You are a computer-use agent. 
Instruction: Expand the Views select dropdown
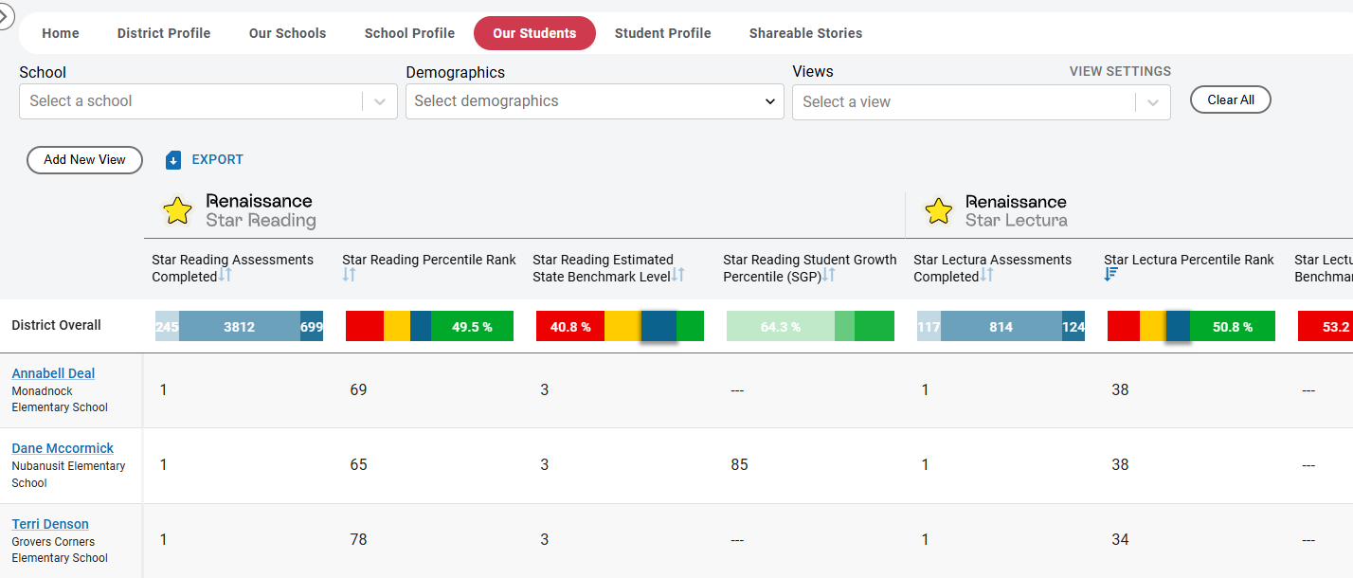[981, 102]
